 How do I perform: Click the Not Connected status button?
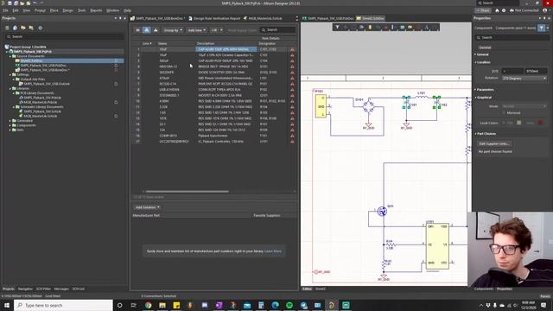524,10
